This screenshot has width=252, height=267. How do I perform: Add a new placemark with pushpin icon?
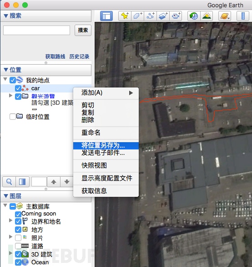[x=125, y=16]
